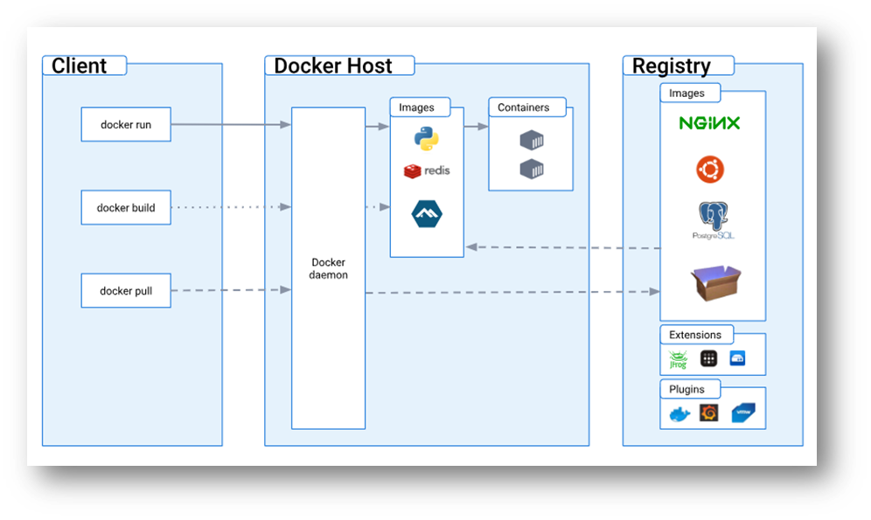
Task: Click the open cardboard box package icon
Action: 715,283
